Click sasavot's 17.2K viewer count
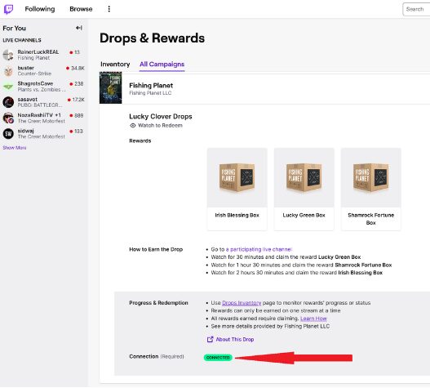Image resolution: width=430 pixels, height=388 pixels. pos(78,100)
